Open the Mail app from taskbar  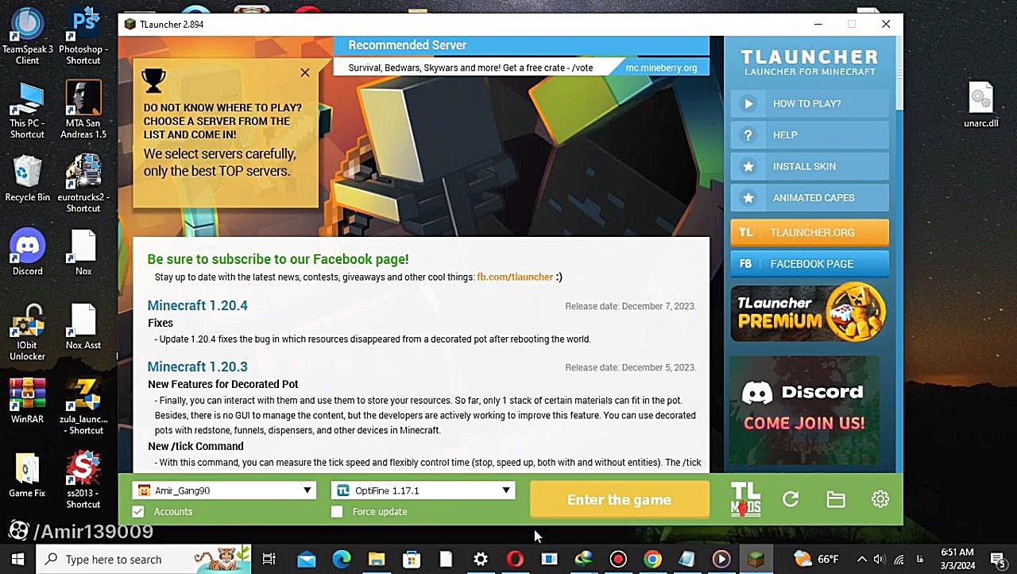click(307, 559)
